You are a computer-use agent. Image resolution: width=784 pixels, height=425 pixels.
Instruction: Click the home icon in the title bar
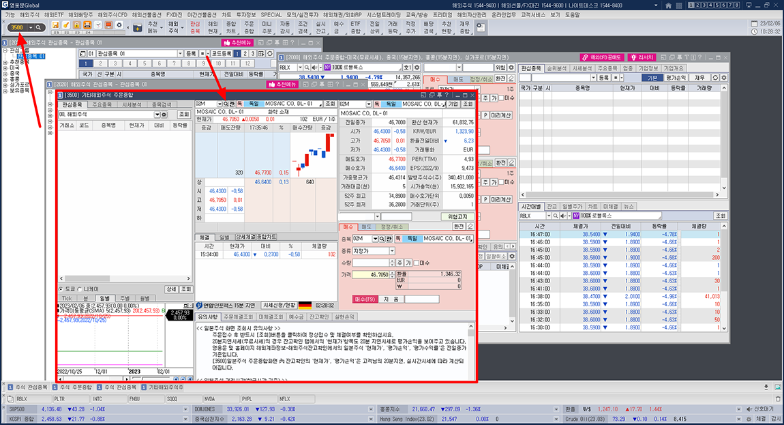669,5
